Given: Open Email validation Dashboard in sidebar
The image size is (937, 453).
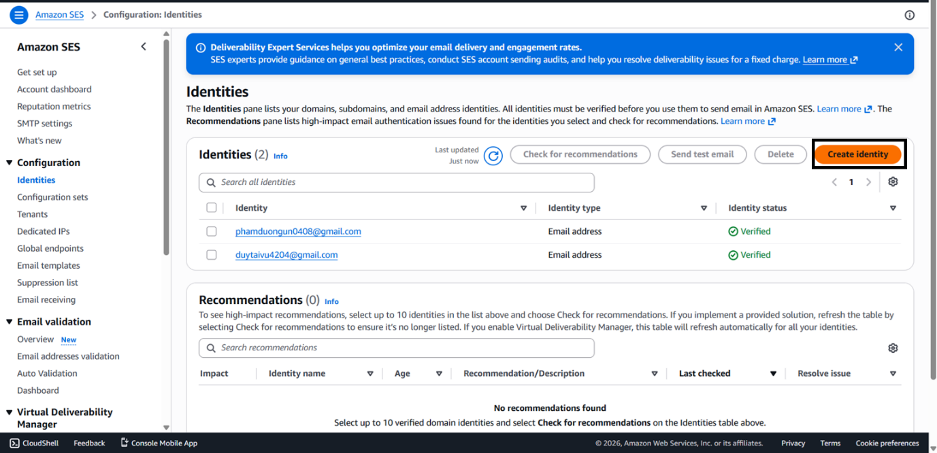Looking at the screenshot, I should click(38, 390).
